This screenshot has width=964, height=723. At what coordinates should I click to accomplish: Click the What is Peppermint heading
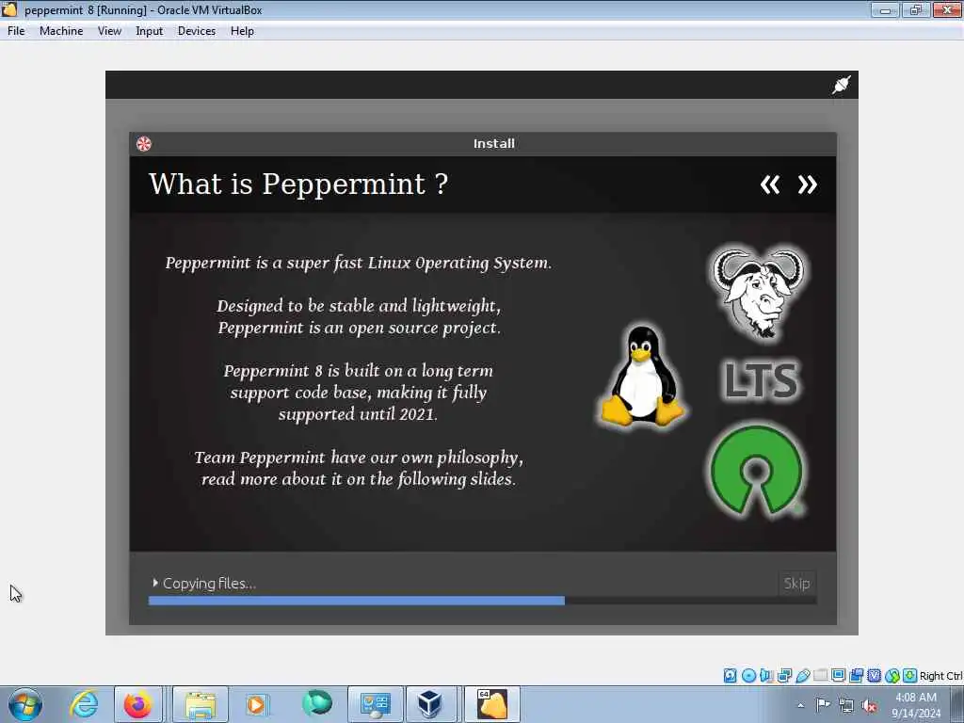click(298, 184)
